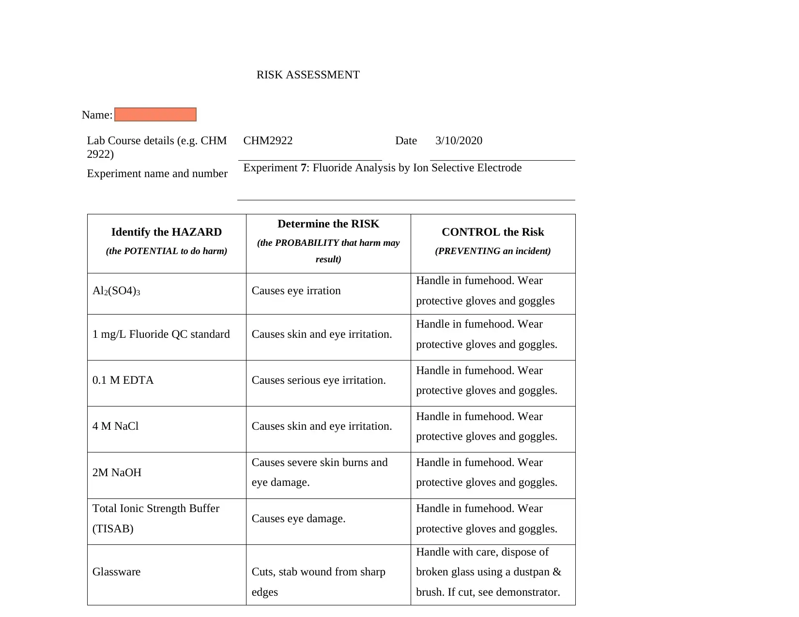
Task: Click 'Cuts, stab wound from sharp edges' cell
Action: coord(328,575)
